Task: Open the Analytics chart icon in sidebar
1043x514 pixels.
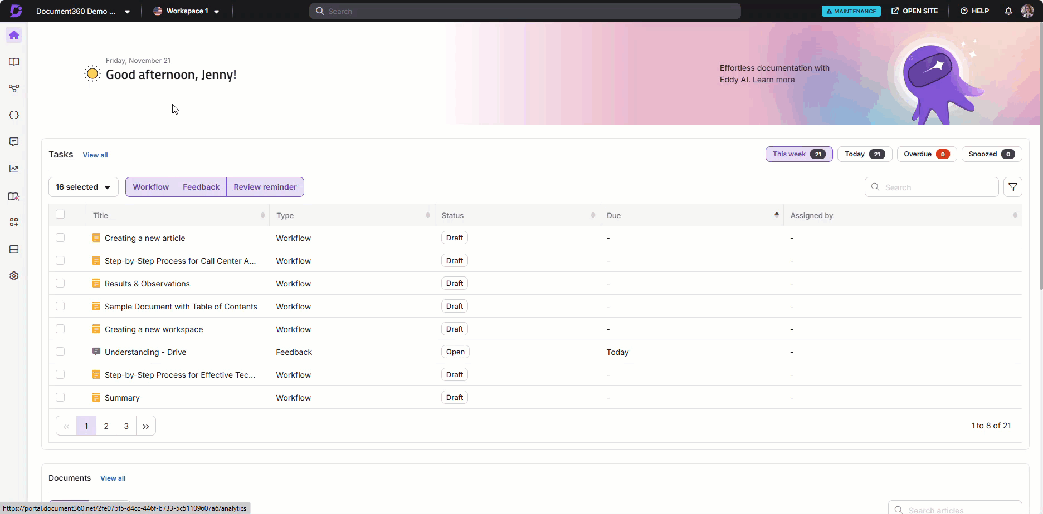Action: [14, 169]
